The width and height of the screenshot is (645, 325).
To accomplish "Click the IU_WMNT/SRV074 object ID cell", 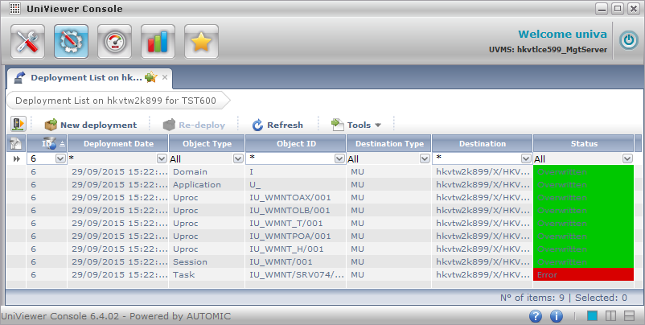I will (297, 275).
